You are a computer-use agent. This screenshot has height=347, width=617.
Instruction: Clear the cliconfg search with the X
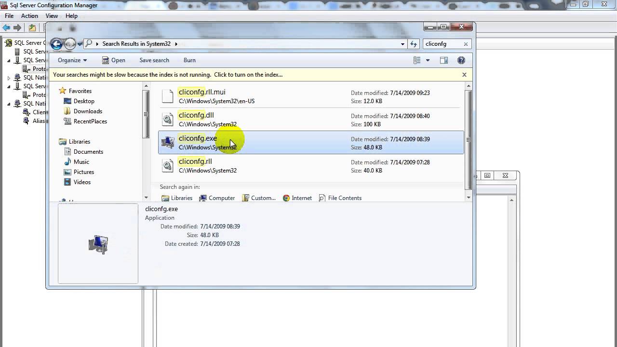coord(466,44)
